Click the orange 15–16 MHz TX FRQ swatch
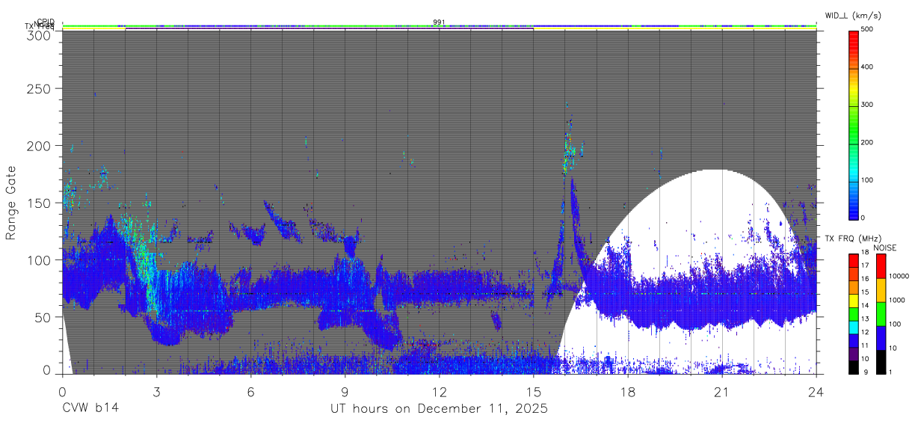The height and width of the screenshot is (424, 918). click(854, 286)
